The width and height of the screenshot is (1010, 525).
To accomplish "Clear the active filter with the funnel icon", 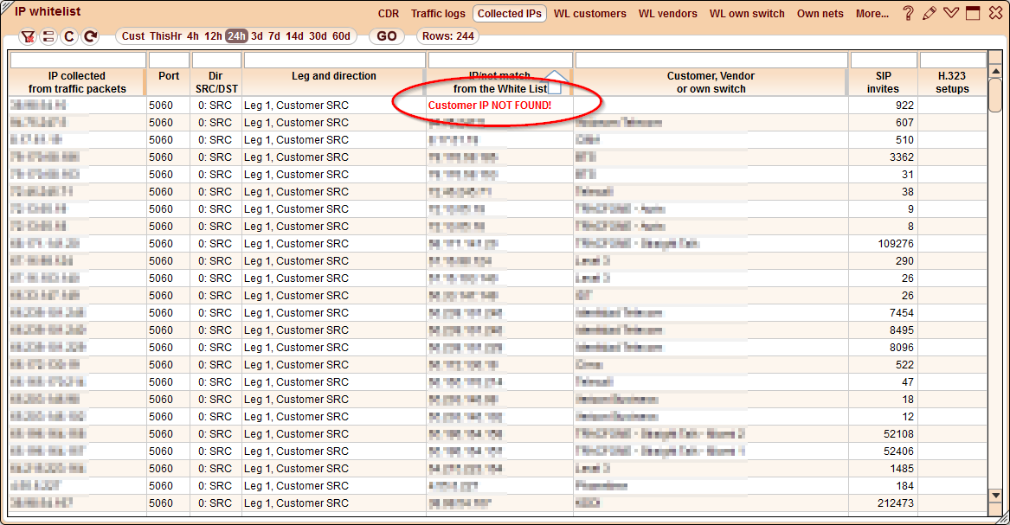I will click(29, 36).
